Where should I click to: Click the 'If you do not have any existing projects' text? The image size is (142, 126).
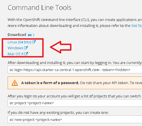(x=58, y=113)
